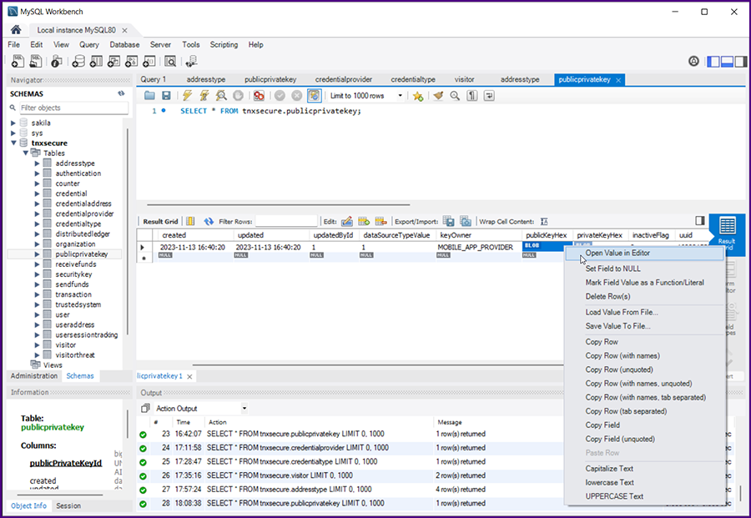Screen dimensions: 751x518
Task: Click Search table data icon in main toolbar
Action: (x=170, y=61)
